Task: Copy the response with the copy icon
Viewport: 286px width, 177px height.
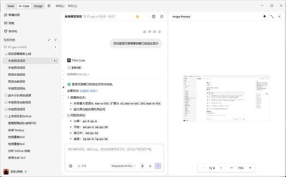Action: pyautogui.click(x=155, y=32)
